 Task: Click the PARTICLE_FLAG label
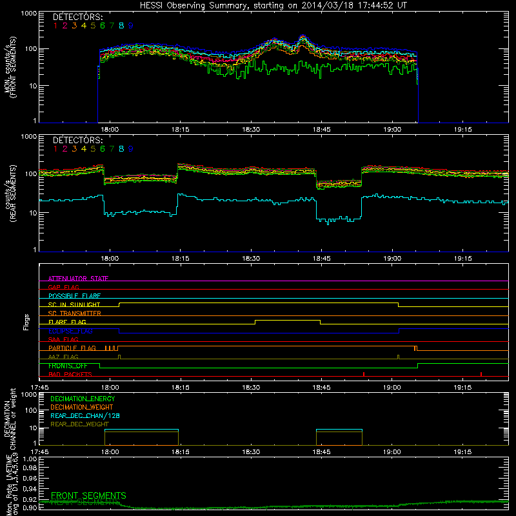(72, 348)
